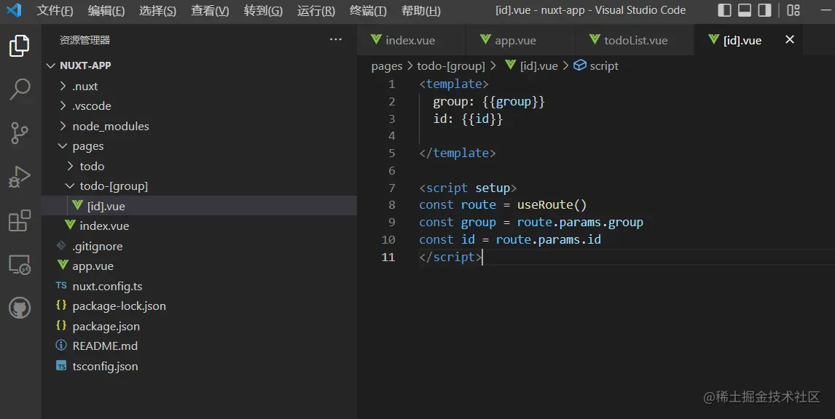Open the 运行(R) menu
Viewport: 835px width, 419px height.
(315, 11)
